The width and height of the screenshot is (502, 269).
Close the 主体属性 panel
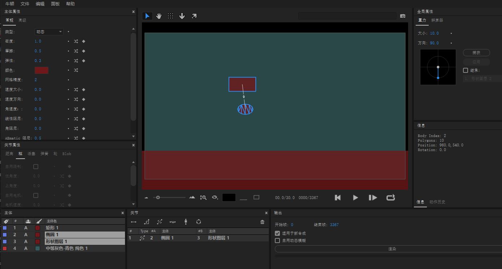tap(133, 12)
